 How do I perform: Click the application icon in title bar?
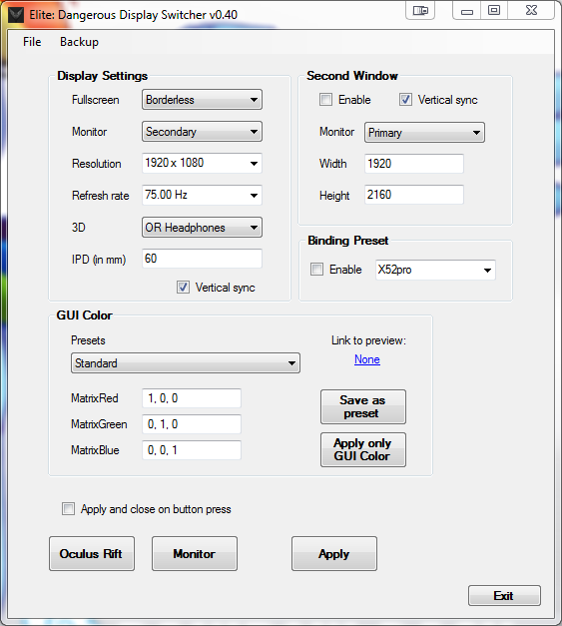tap(16, 15)
